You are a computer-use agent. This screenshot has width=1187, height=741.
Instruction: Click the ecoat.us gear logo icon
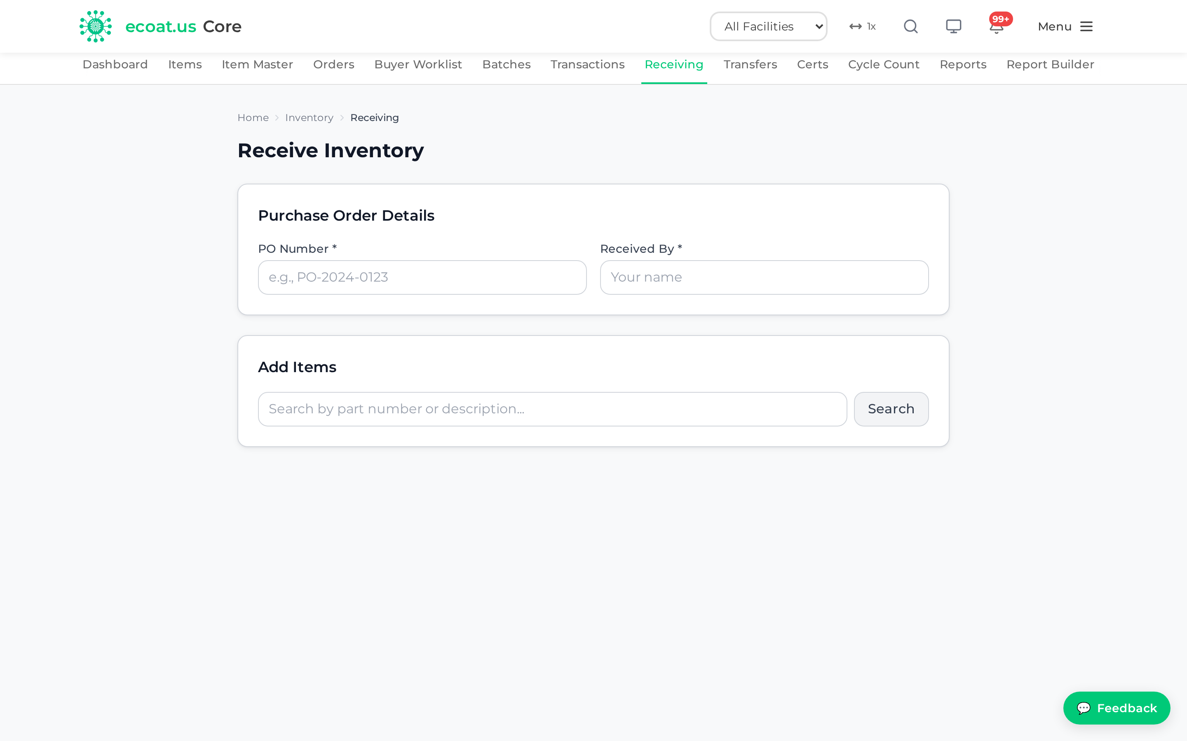point(96,26)
